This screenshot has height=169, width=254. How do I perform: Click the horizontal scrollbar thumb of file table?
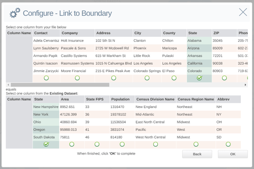point(60,85)
